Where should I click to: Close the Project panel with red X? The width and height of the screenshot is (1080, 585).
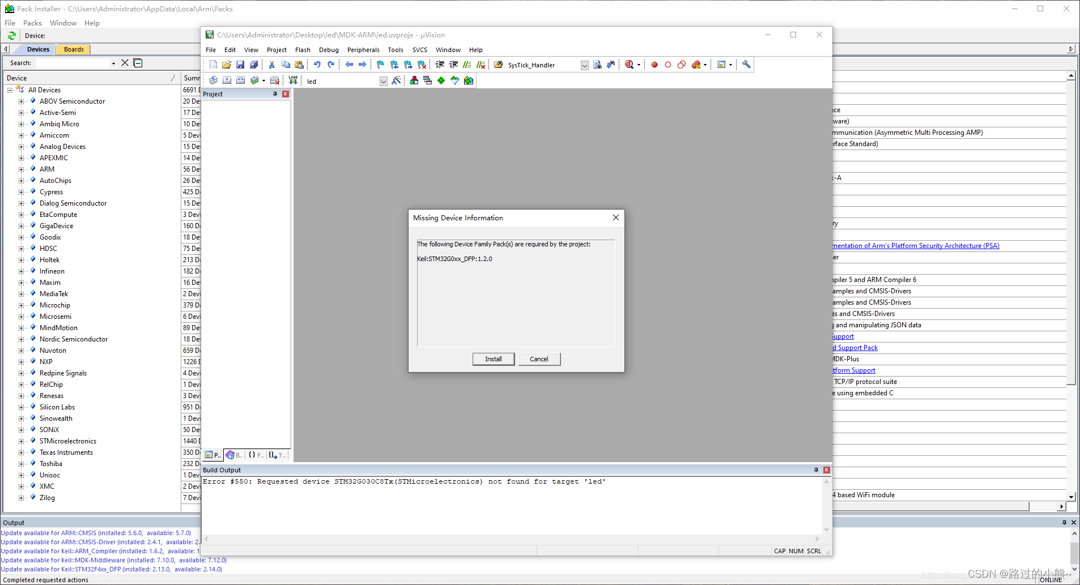coord(286,94)
